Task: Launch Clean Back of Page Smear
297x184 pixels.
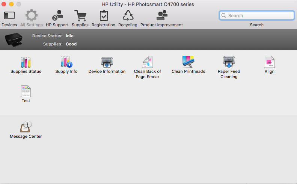Action: 148,62
